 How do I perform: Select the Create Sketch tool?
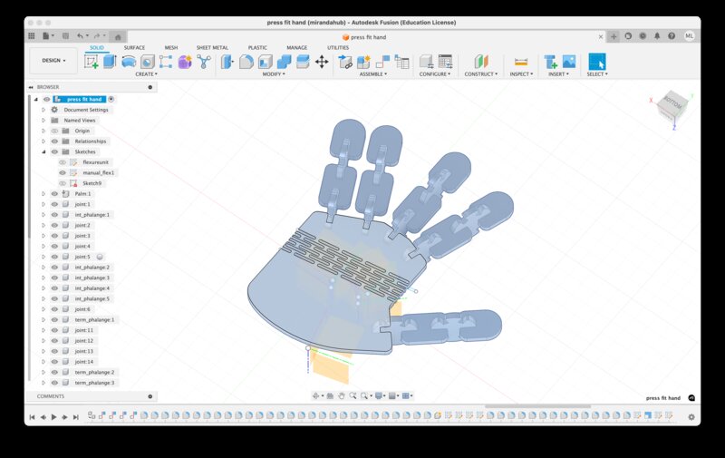92,62
